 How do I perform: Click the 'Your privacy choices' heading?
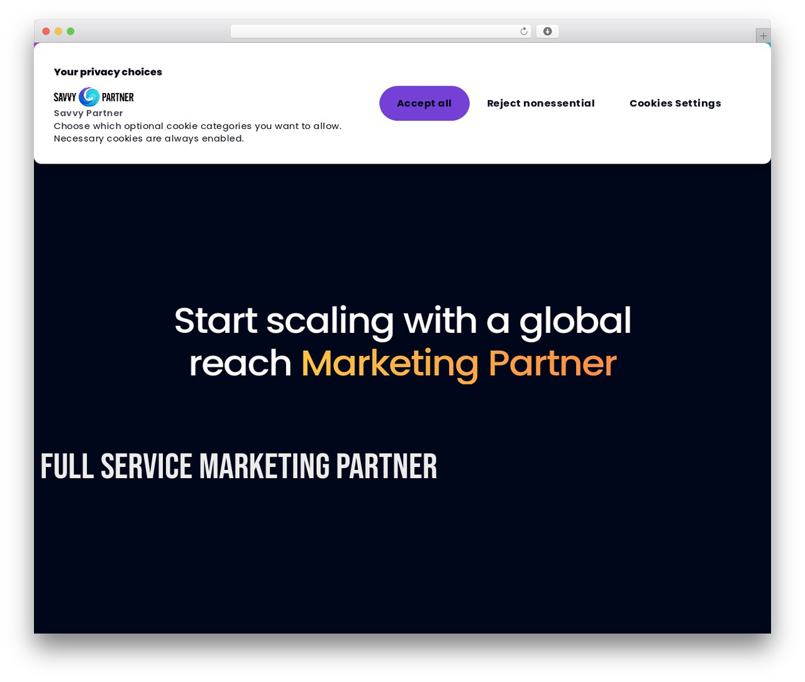click(x=108, y=72)
